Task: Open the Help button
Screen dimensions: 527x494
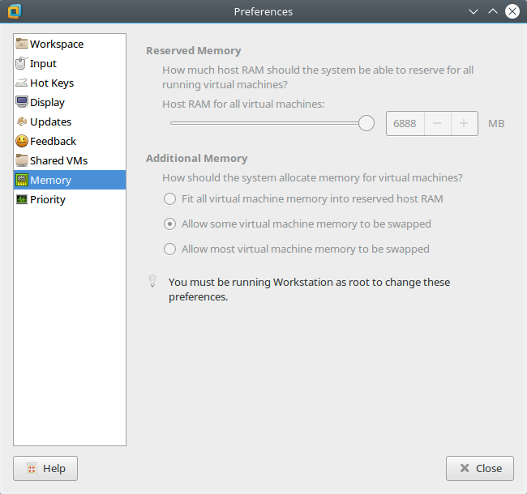Action: coord(45,468)
